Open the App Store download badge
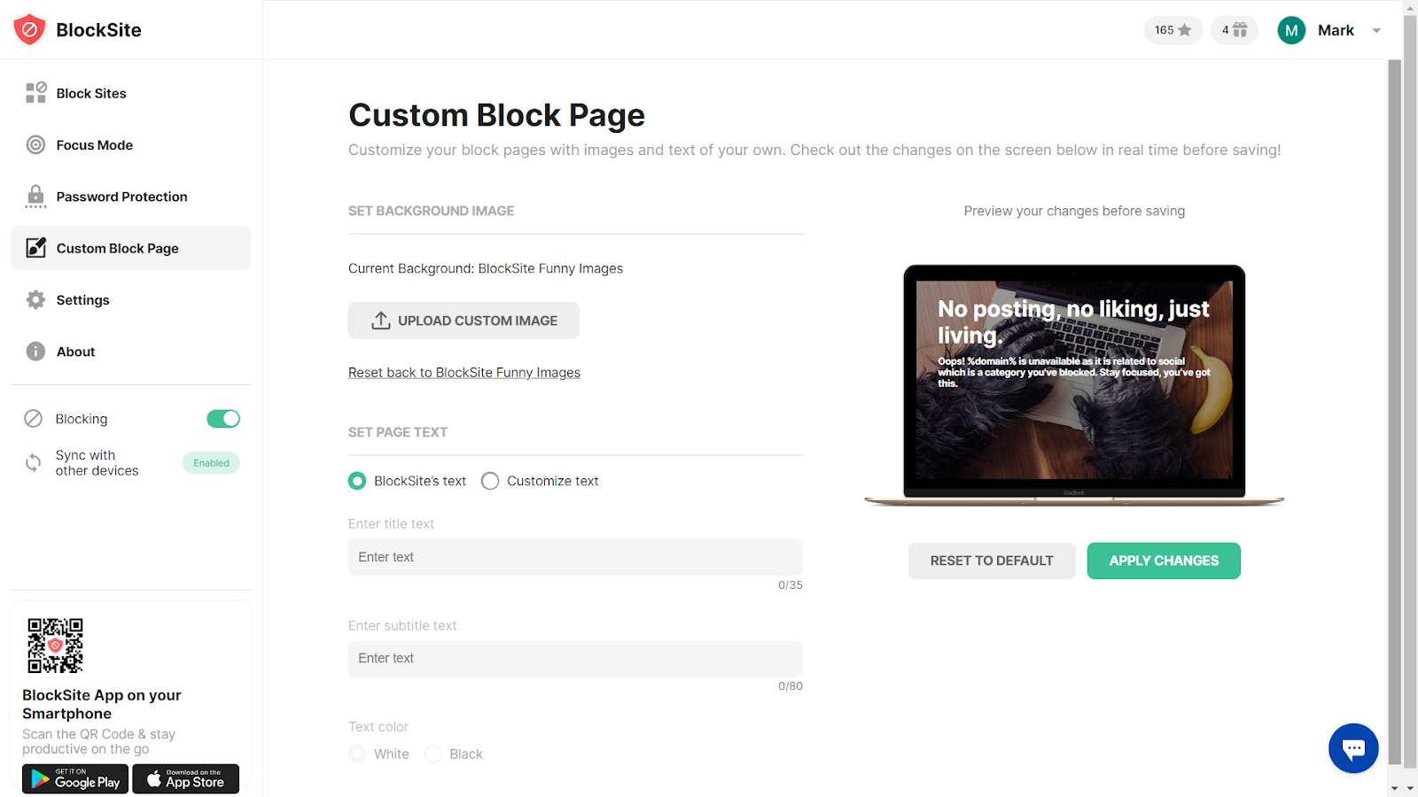Viewport: 1418px width, 797px height. 186,779
